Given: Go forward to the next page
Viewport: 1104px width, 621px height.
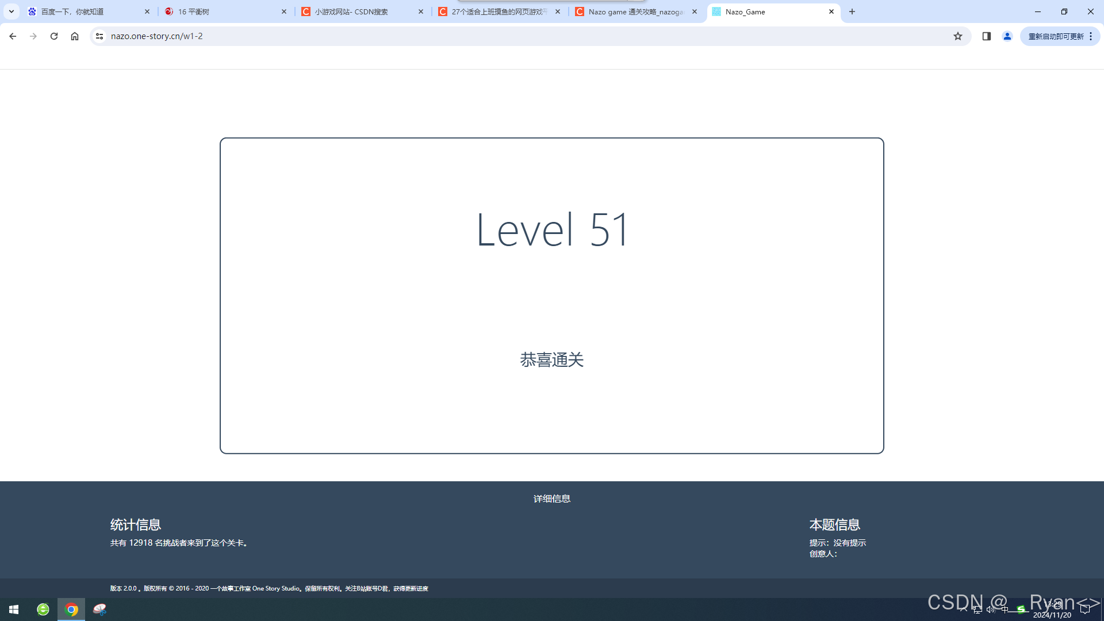Looking at the screenshot, I should [33, 36].
